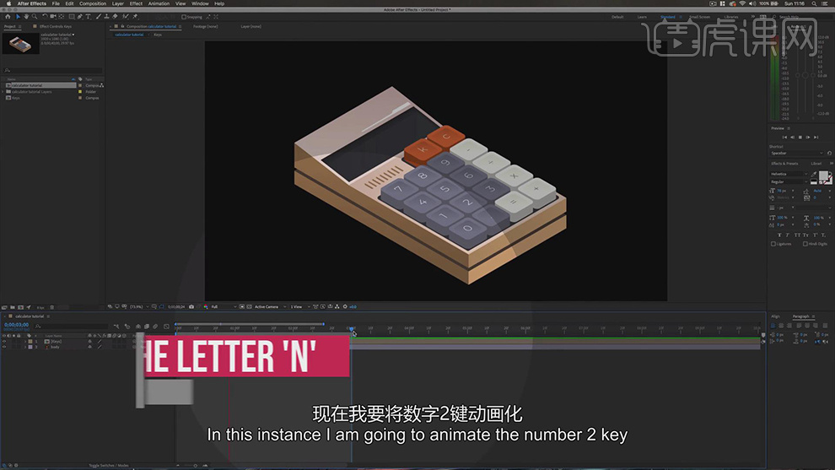Screen dimensions: 835x470
Task: Click the trash delete icon in Project panel
Action: [x=51, y=307]
